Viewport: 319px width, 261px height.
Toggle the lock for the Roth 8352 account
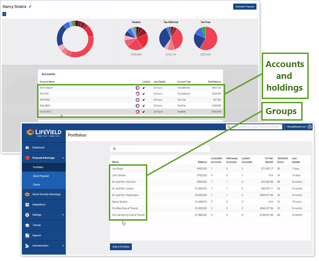(x=144, y=100)
